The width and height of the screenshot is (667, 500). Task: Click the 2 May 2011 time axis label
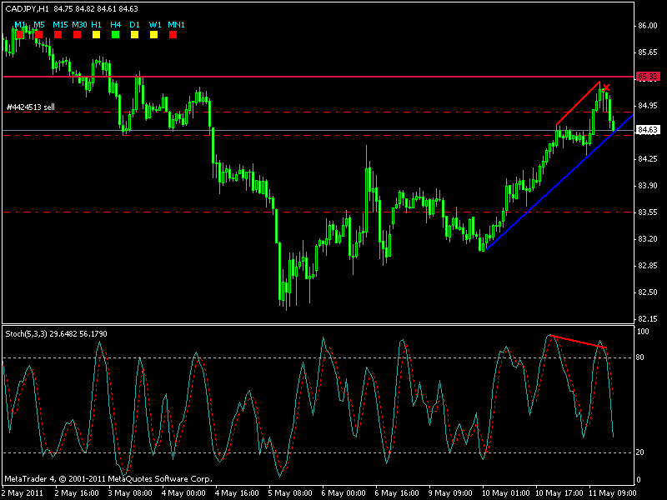pyautogui.click(x=23, y=493)
